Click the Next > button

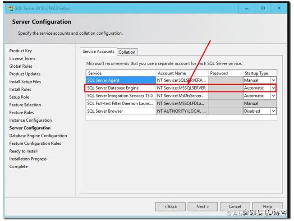click(202, 207)
